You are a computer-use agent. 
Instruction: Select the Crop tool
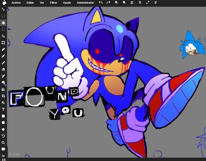click(x=3, y=96)
